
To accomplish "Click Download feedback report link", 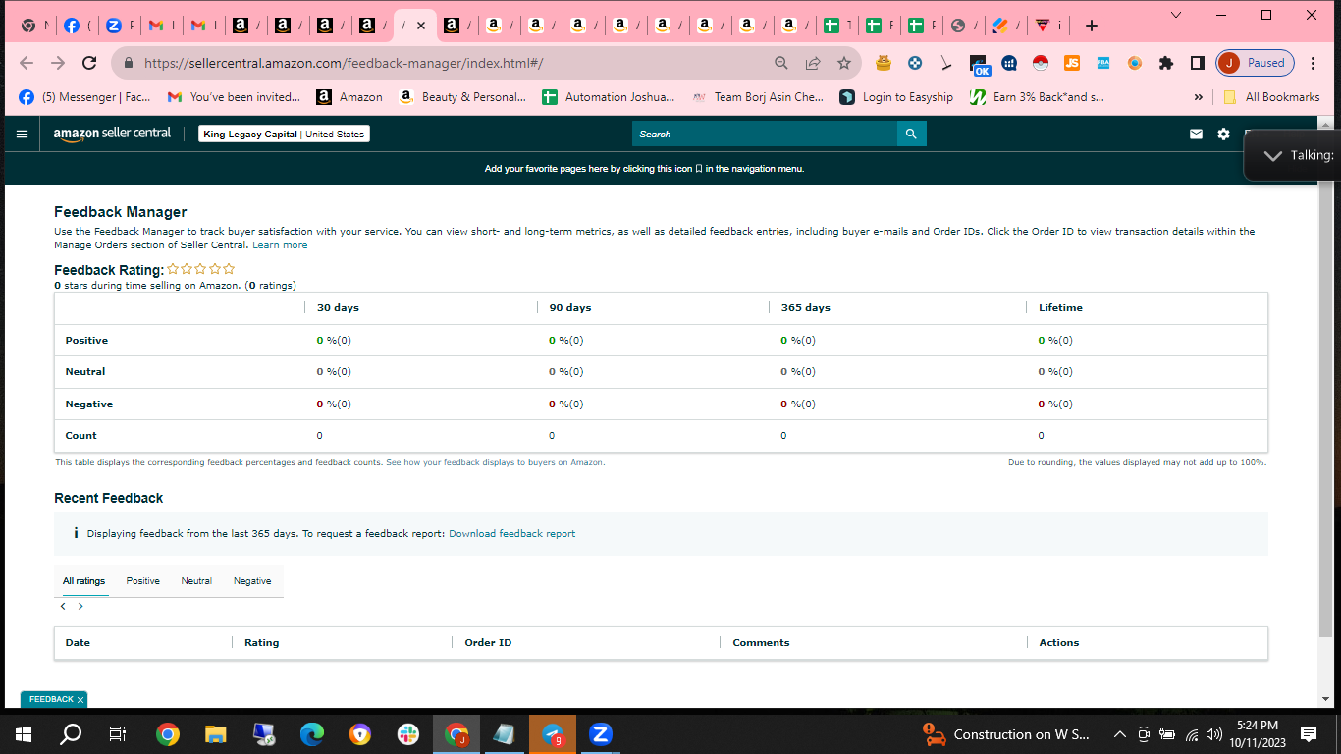I will (512, 534).
